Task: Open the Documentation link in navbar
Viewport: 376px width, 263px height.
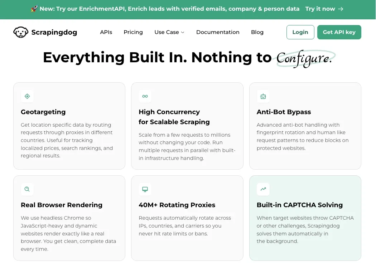Action: pyautogui.click(x=218, y=32)
